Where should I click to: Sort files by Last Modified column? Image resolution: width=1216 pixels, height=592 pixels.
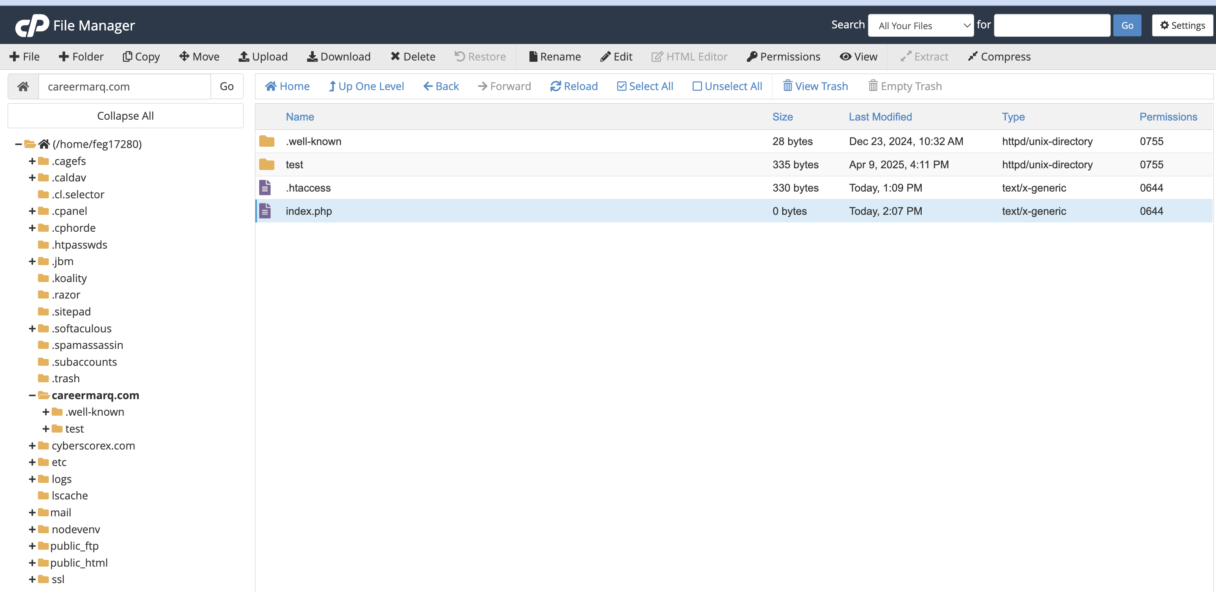pos(880,117)
